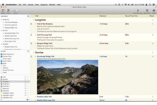Open the Inspect info icon
Image resolution: width=157 pixels, height=105 pixels.
coord(154,11)
